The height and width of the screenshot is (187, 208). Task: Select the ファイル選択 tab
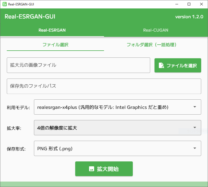click(55, 45)
